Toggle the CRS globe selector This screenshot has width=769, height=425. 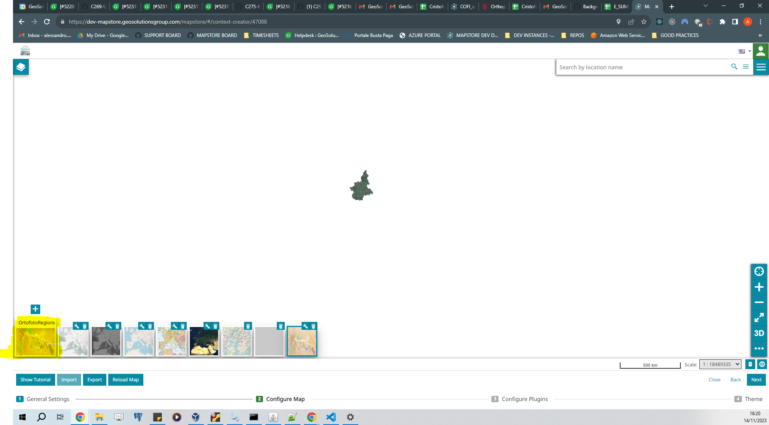[x=762, y=364]
